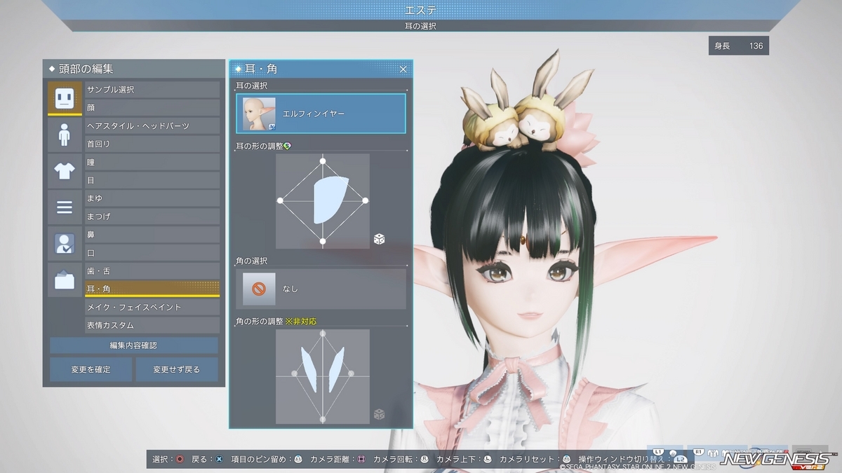Click 変更せず戻る button
The width and height of the screenshot is (842, 473).
[x=177, y=369]
